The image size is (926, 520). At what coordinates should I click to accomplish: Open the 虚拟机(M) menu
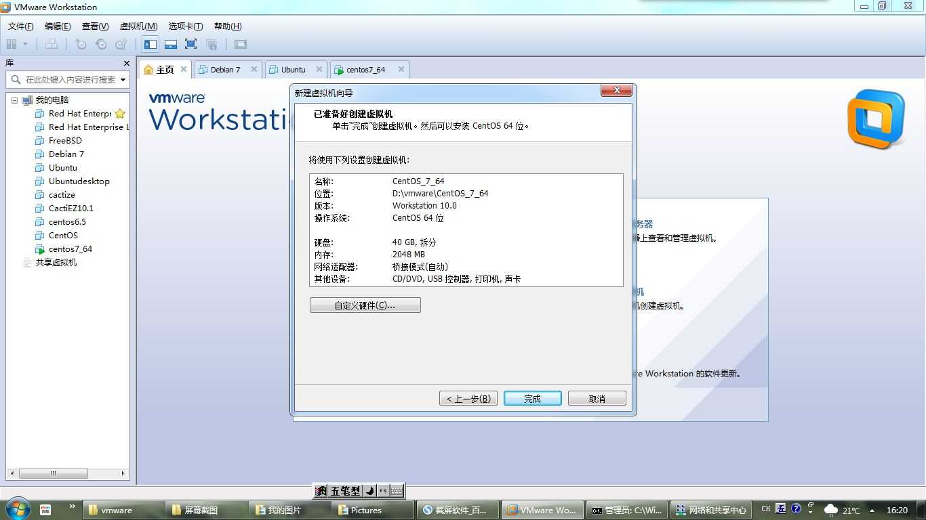(138, 26)
